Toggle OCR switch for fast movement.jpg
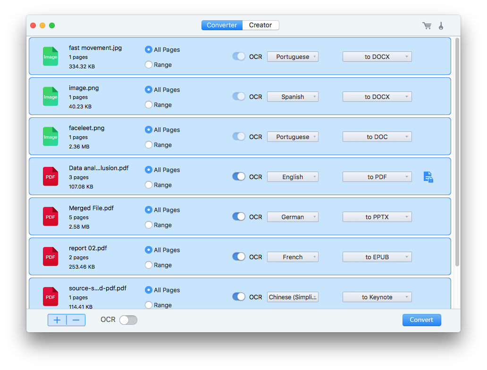 238,57
